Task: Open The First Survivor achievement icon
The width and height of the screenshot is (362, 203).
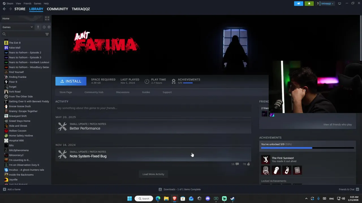Action: click(x=266, y=160)
